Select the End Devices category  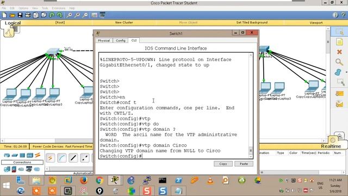(7, 169)
